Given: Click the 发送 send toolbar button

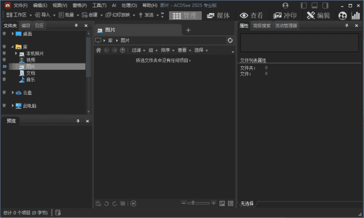Looking at the screenshot, I should (x=146, y=15).
